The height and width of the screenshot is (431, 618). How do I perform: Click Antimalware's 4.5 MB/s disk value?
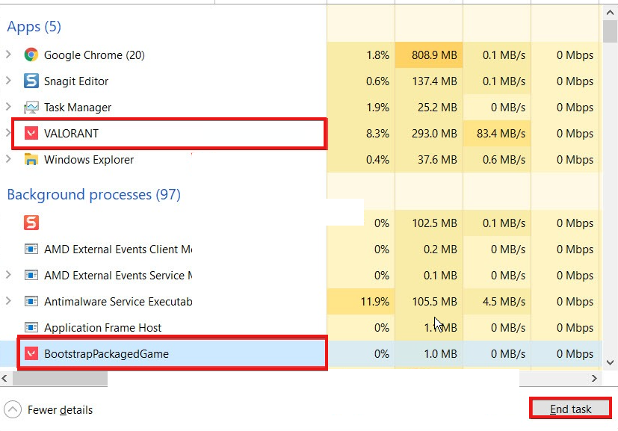[x=504, y=302]
